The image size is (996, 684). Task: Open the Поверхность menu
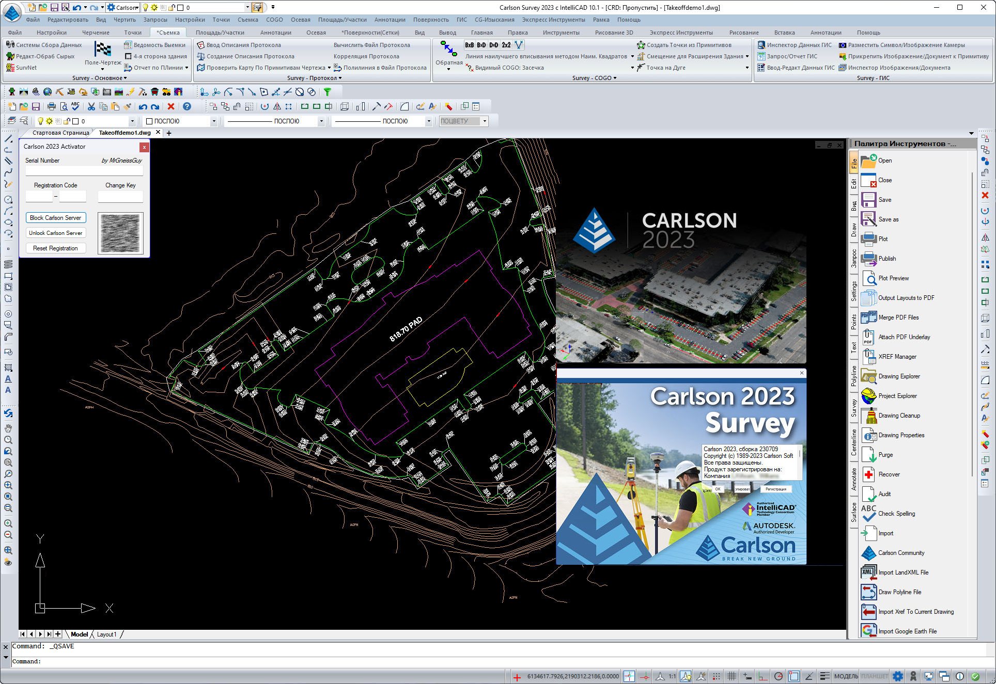pyautogui.click(x=430, y=20)
